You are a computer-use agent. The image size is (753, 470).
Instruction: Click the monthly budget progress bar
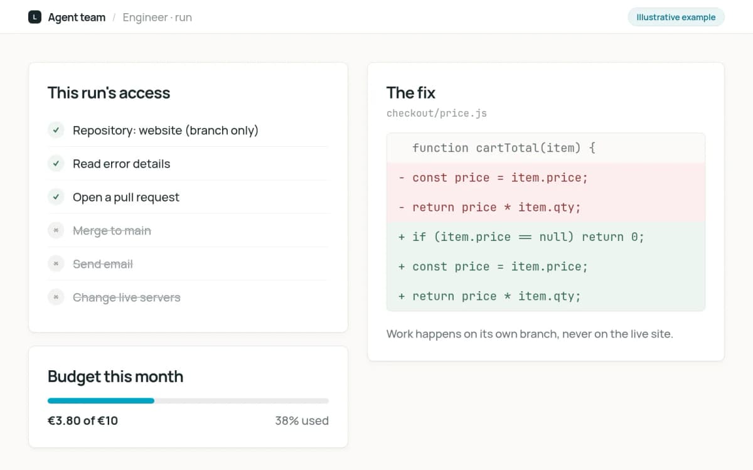tap(188, 400)
